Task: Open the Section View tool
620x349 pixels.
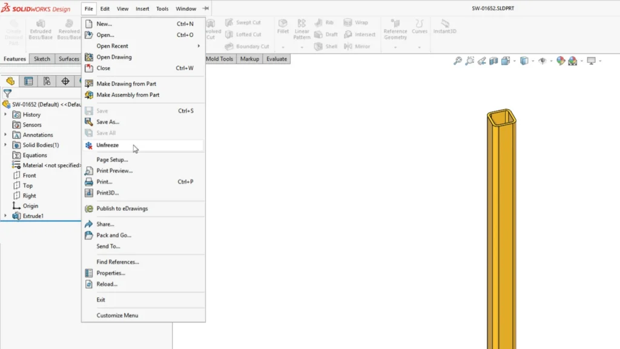Action: point(494,61)
